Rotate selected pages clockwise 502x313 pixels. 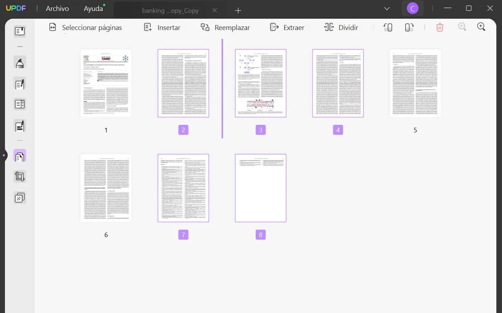coord(409,27)
